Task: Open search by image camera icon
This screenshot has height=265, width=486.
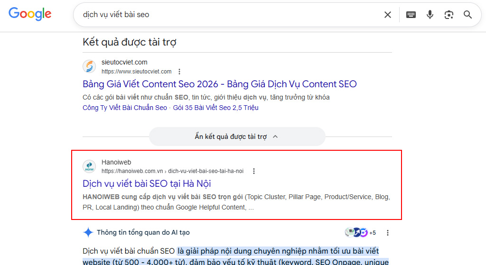Action: [449, 15]
